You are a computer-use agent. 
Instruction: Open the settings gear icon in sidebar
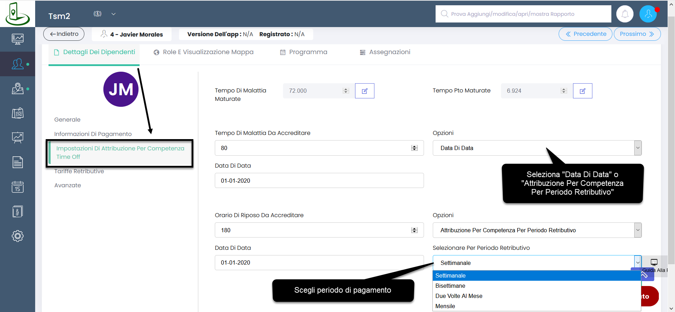pyautogui.click(x=18, y=236)
